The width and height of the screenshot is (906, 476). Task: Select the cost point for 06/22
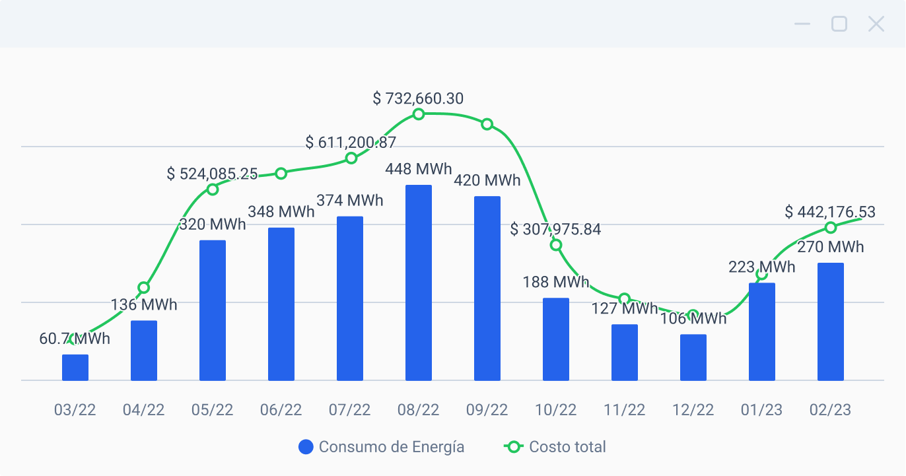281,174
